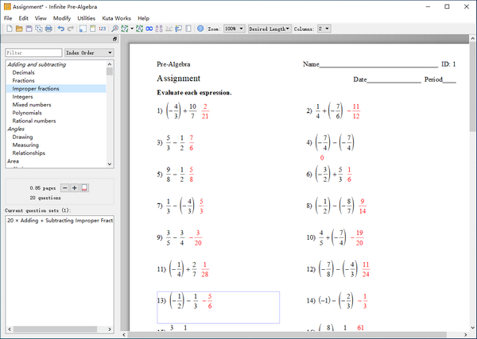
Task: Open the Kuta Works menu
Action: pos(117,17)
